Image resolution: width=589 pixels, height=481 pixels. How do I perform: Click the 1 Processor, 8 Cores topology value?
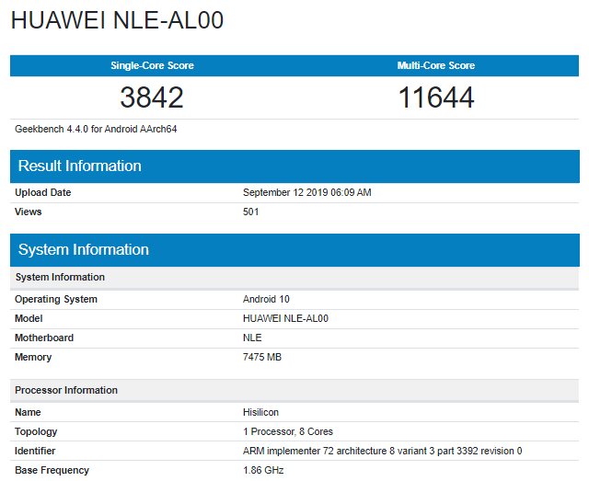[x=288, y=432]
